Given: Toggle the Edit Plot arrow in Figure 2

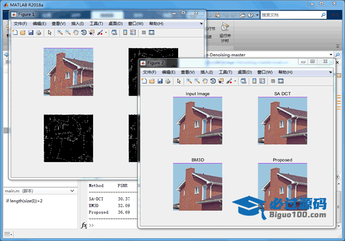Looking at the screenshot, I should [x=179, y=81].
